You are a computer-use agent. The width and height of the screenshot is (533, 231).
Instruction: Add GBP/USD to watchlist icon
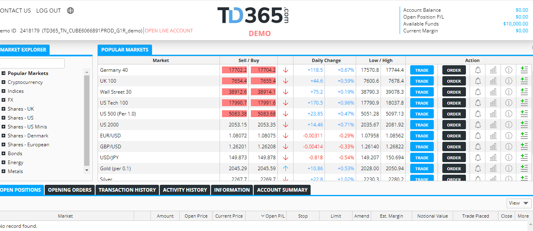point(524,147)
